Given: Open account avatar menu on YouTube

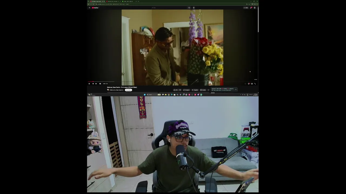Looking at the screenshot, I should pos(255,8).
